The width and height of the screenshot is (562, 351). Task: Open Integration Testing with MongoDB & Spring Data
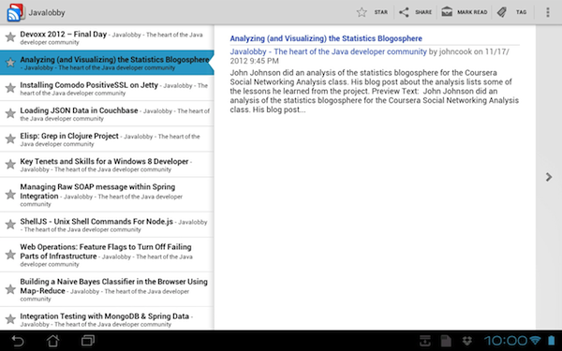pos(107,318)
